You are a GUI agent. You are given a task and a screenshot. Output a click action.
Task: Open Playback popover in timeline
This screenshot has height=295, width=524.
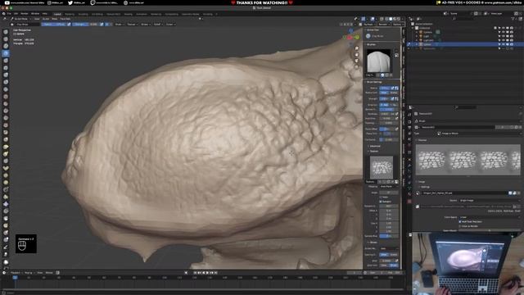(x=16, y=273)
